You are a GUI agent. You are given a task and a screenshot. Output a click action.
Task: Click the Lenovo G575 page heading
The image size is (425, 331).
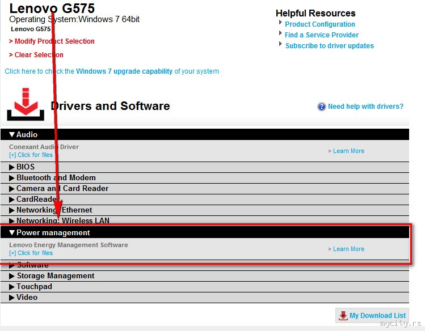point(52,9)
